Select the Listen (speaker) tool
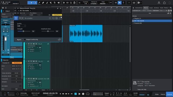The width and height of the screenshot is (173, 97). [x=59, y=3]
